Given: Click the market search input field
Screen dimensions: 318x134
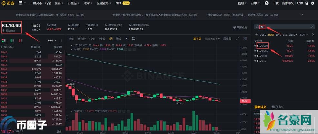Looking at the screenshot, I should (284, 27).
